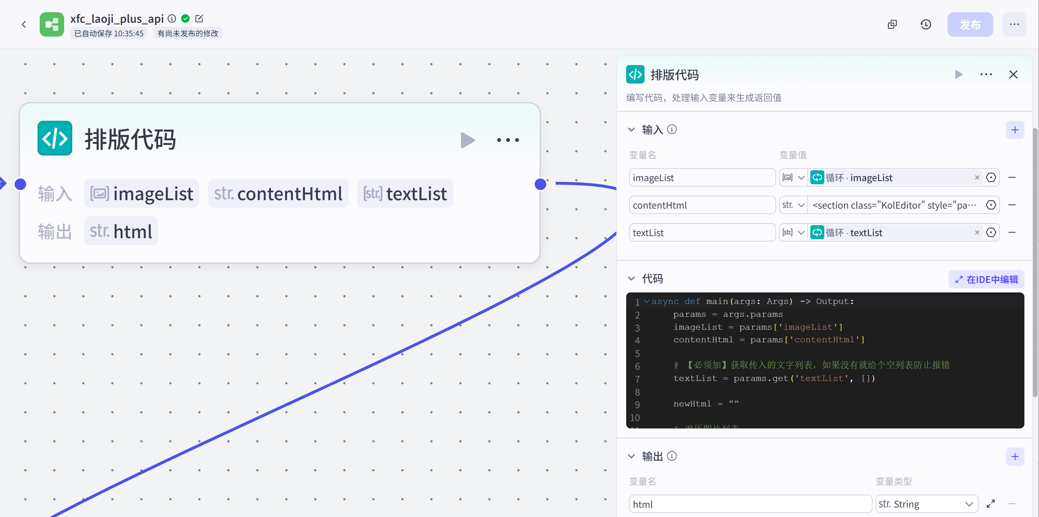The height and width of the screenshot is (517, 1039).
Task: Click the green workflow app logo
Action: coord(52,25)
